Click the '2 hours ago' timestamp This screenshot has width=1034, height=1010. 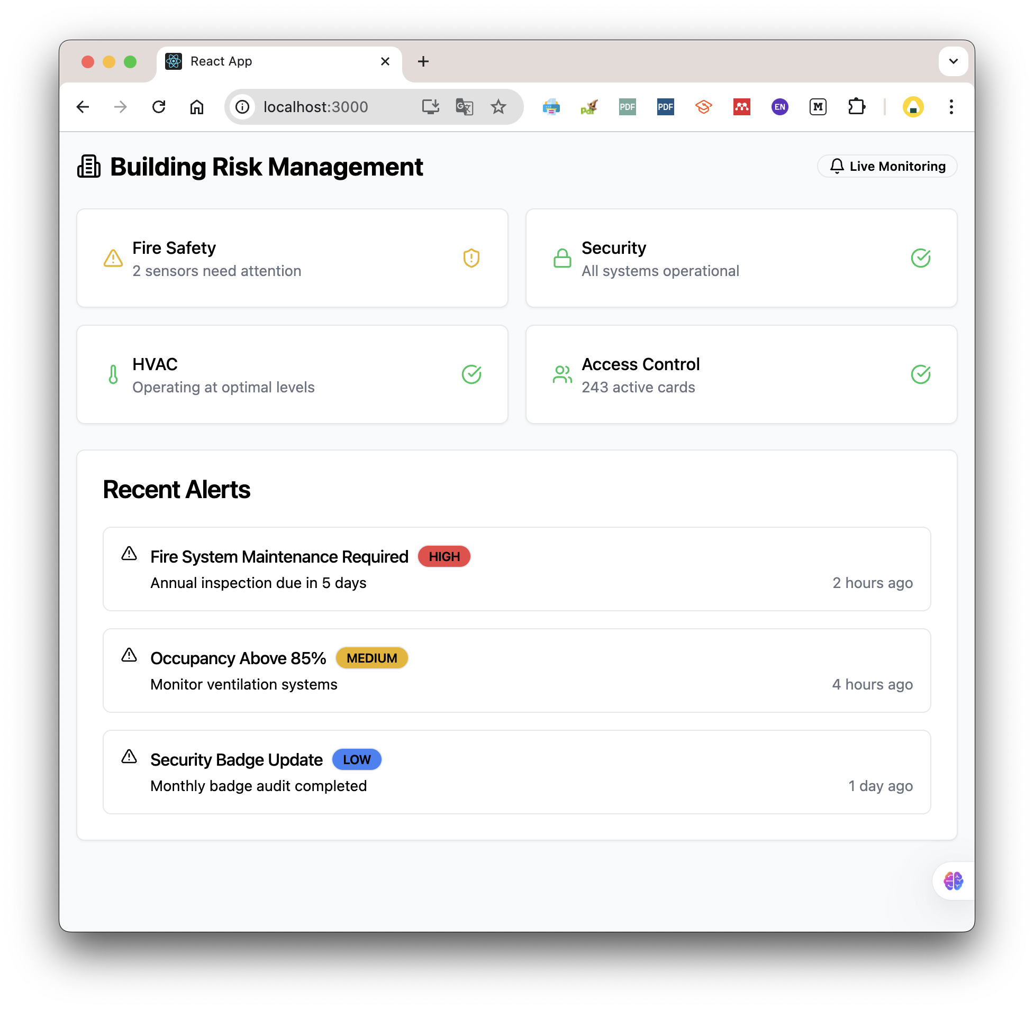[872, 582]
